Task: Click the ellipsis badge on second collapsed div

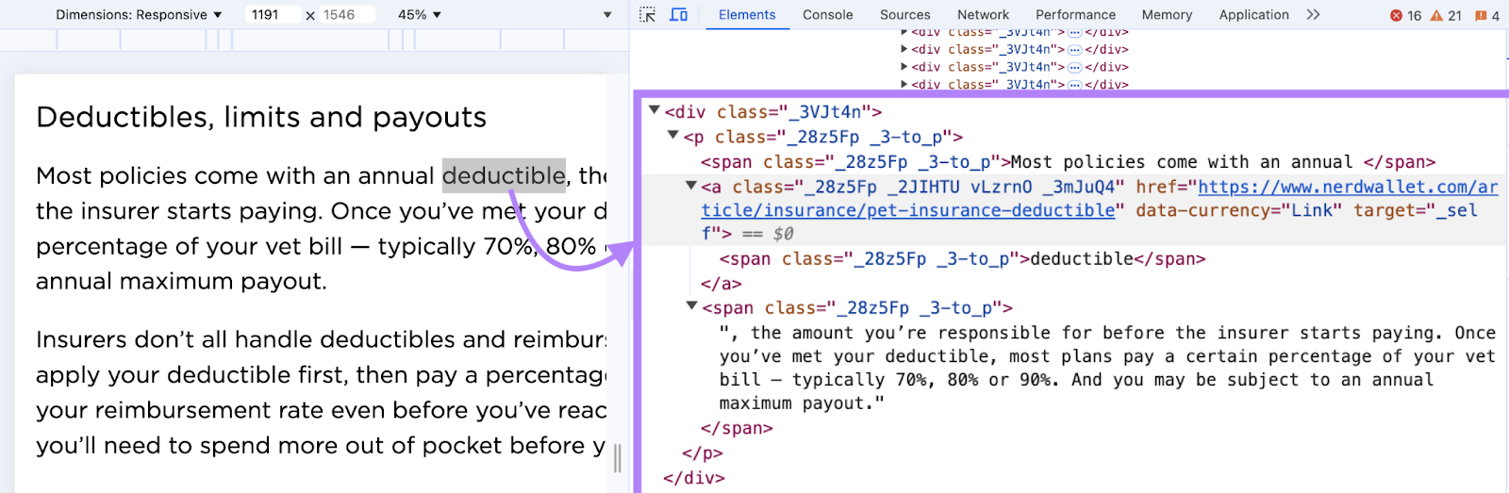Action: tap(1074, 49)
